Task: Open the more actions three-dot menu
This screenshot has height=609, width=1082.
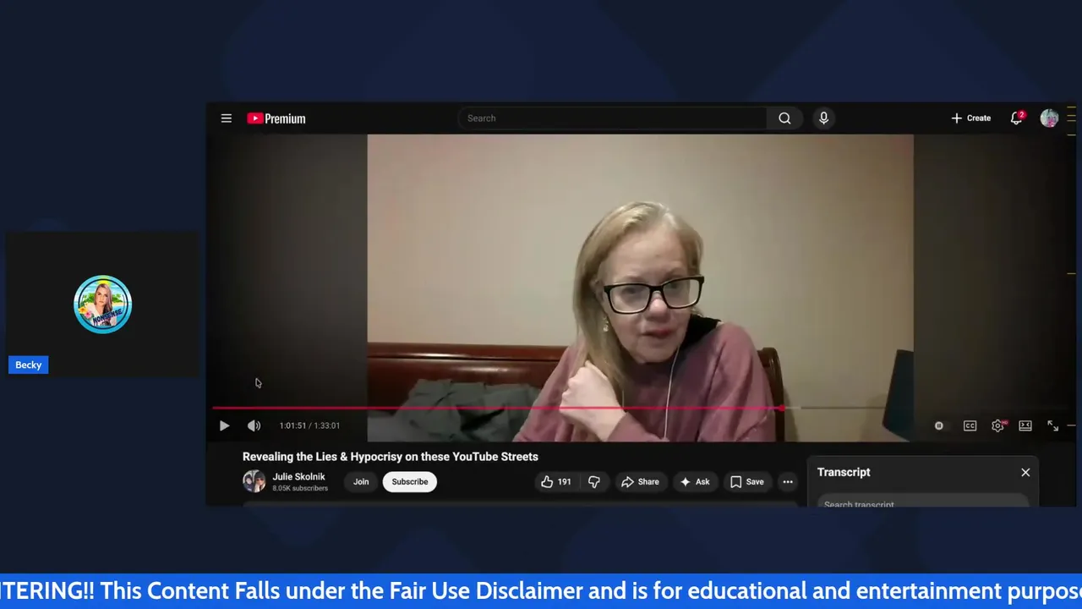Action: [788, 481]
